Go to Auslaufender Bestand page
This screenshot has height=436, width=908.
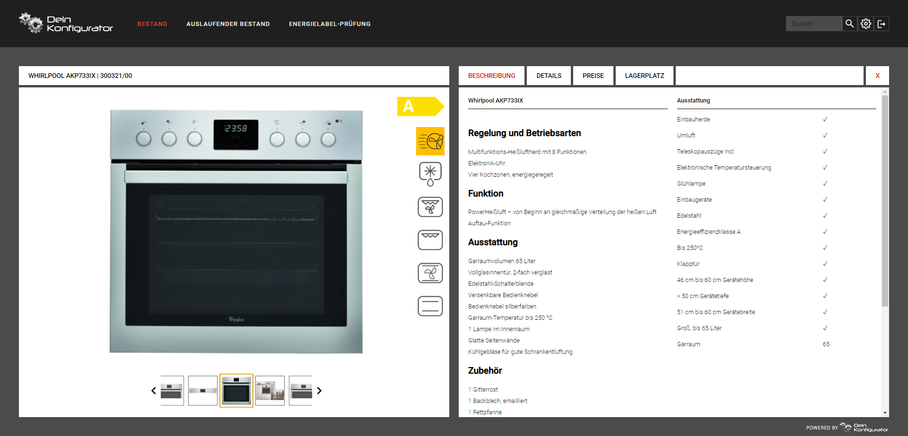pos(228,24)
